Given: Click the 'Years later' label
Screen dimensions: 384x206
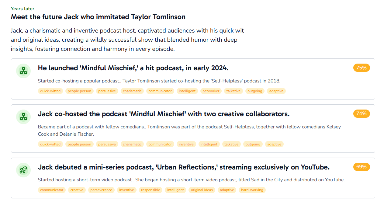Looking at the screenshot, I should point(22,9).
